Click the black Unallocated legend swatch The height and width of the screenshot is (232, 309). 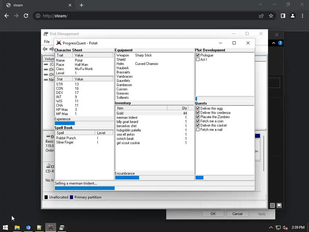click(x=46, y=197)
